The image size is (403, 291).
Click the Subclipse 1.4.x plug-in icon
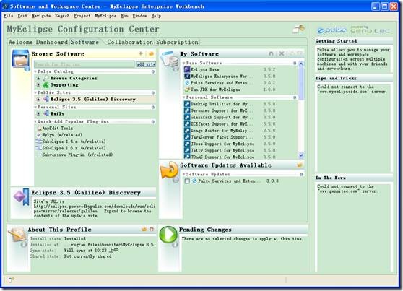[x=39, y=142]
